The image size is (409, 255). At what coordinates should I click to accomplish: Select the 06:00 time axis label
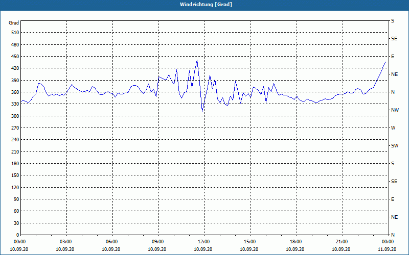tap(112, 242)
